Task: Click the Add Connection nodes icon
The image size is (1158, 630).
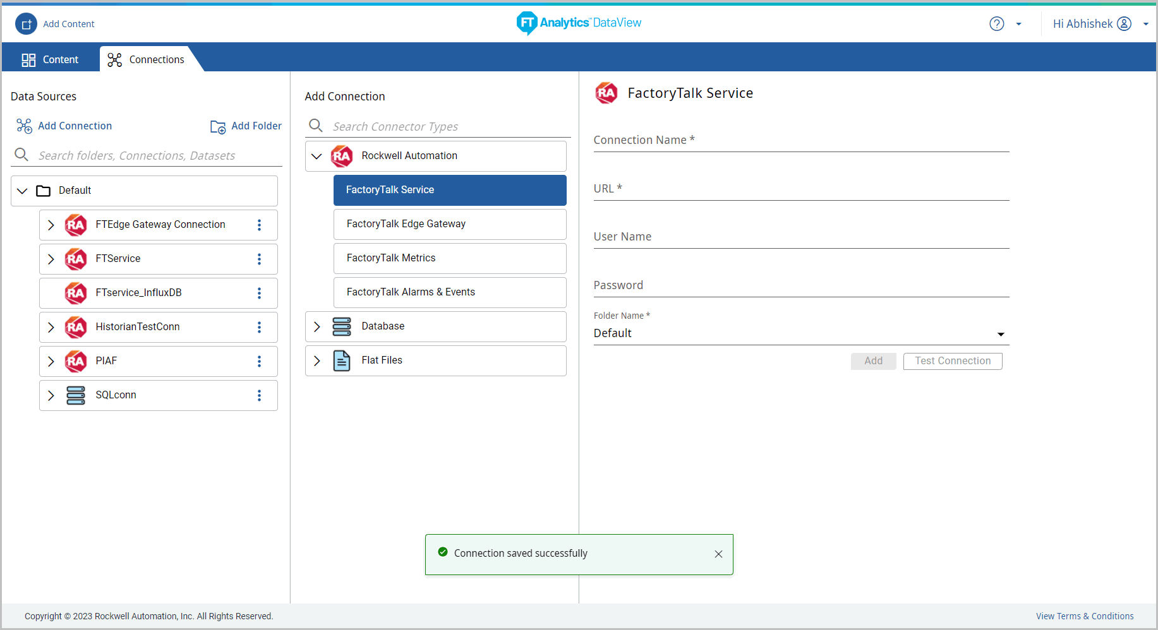Action: (24, 126)
